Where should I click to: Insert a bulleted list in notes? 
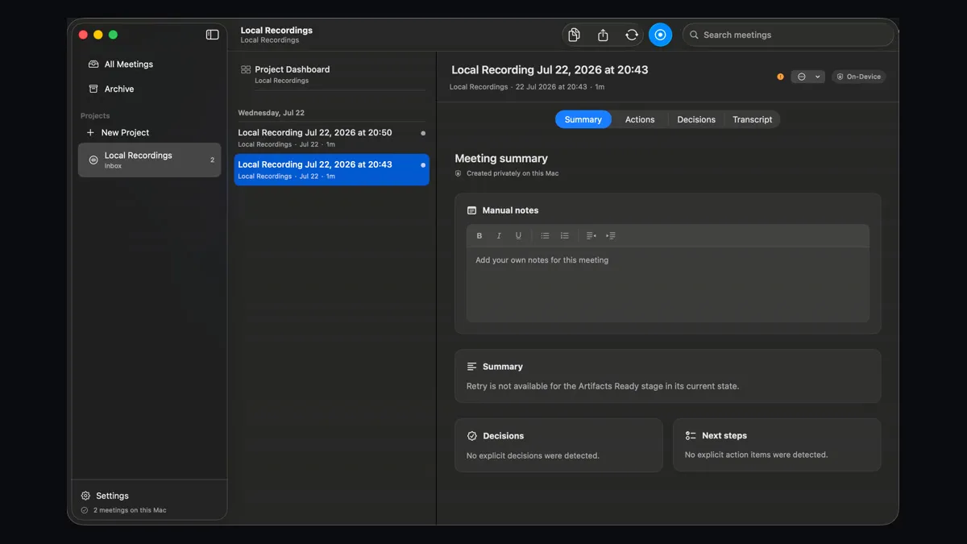click(545, 235)
